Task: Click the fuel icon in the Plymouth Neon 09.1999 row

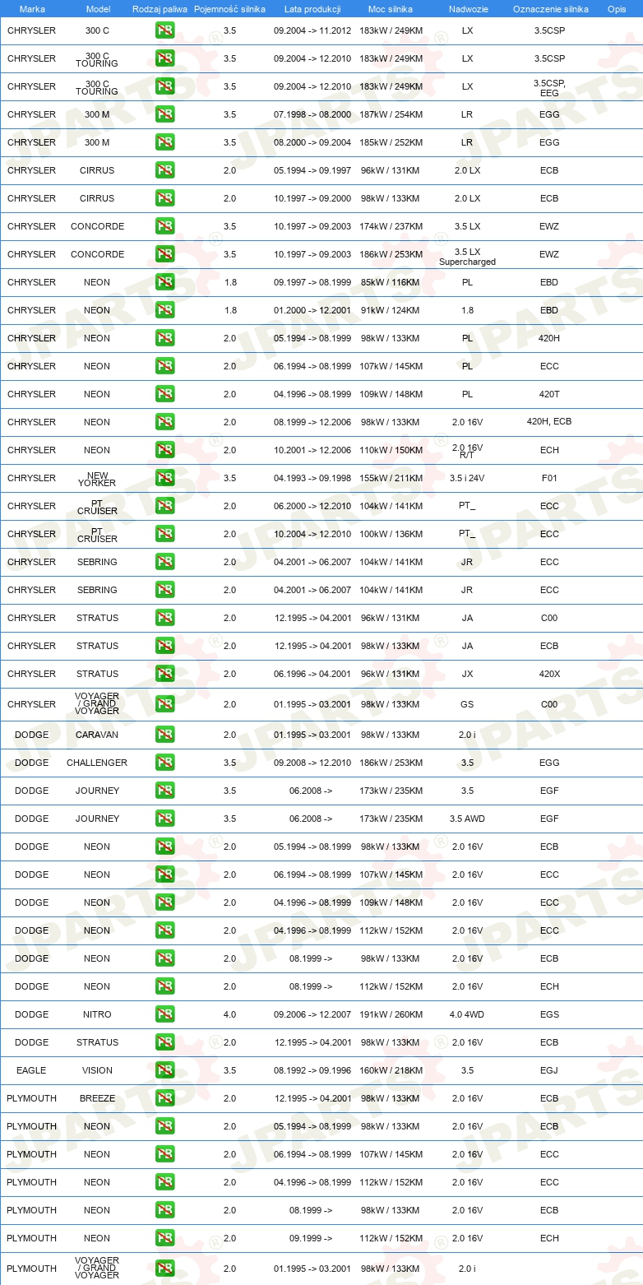Action: (x=164, y=1238)
